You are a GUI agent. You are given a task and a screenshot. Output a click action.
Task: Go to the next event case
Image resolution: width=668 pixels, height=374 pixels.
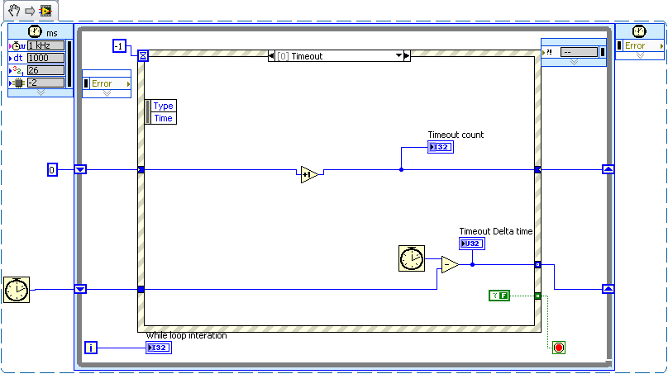point(406,56)
